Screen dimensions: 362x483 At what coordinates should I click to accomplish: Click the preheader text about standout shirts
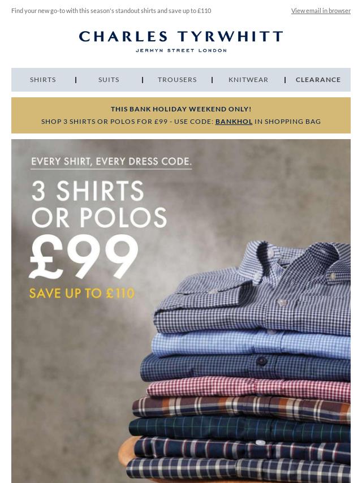111,11
